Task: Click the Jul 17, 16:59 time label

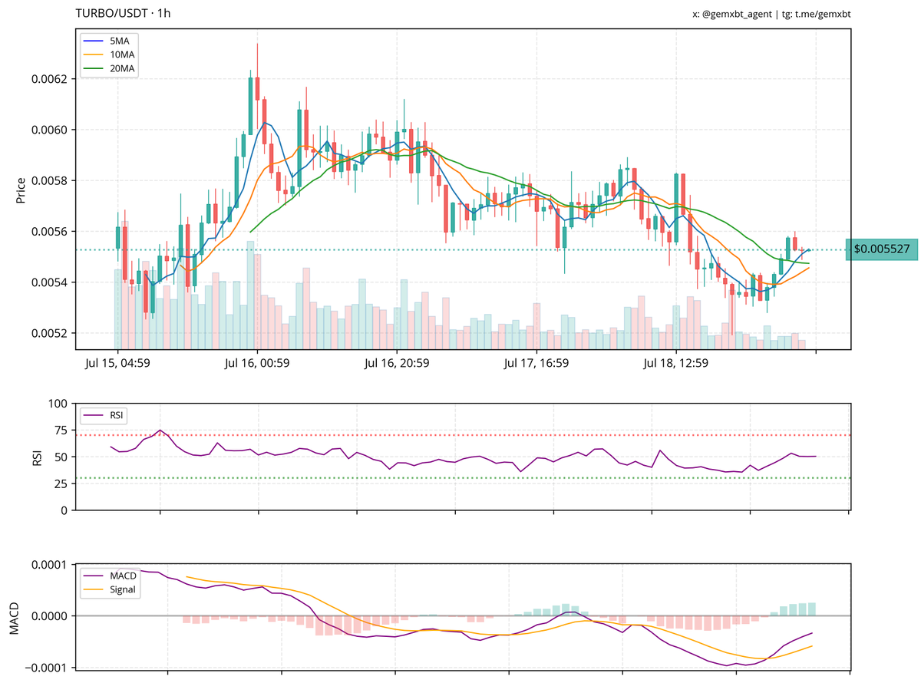Action: coord(536,363)
